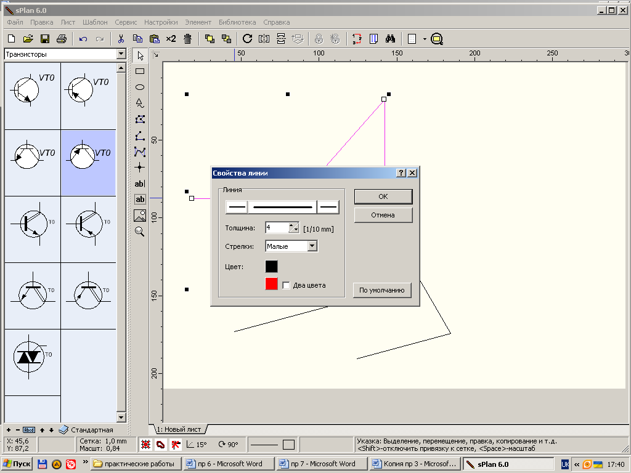This screenshot has width=631, height=473.
Task: Select the rectangle drawing tool
Action: pyautogui.click(x=140, y=71)
